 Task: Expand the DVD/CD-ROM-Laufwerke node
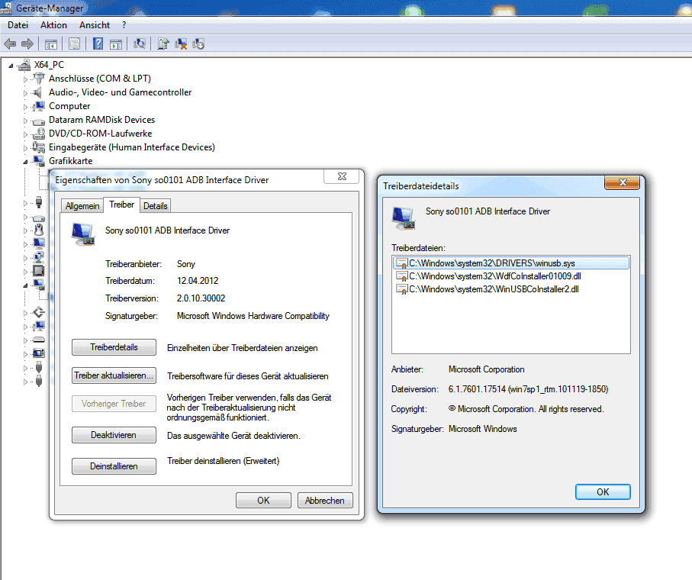pyautogui.click(x=26, y=134)
